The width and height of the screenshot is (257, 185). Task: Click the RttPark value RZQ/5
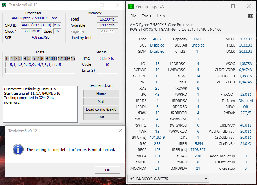point(245,113)
